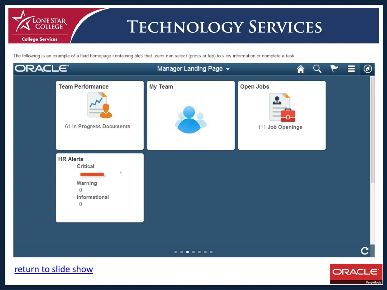Viewport: 387px width, 290px height.
Task: Click the Oracle logo in header
Action: pos(42,68)
